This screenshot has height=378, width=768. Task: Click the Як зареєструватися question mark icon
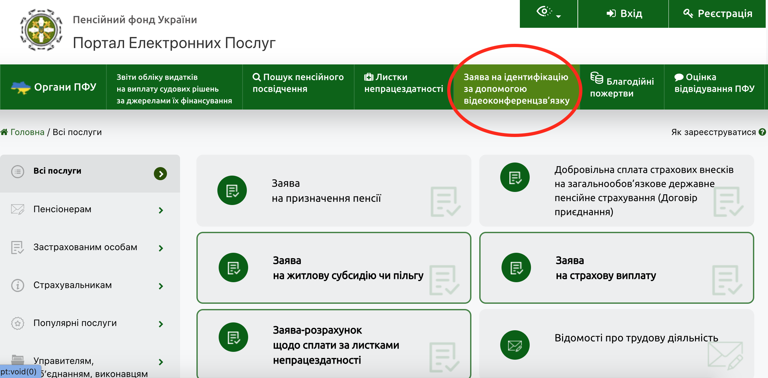pos(762,132)
